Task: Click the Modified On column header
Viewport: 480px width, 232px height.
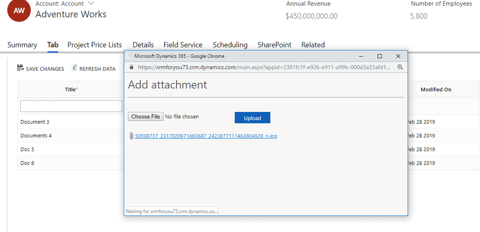Action: 436,89
